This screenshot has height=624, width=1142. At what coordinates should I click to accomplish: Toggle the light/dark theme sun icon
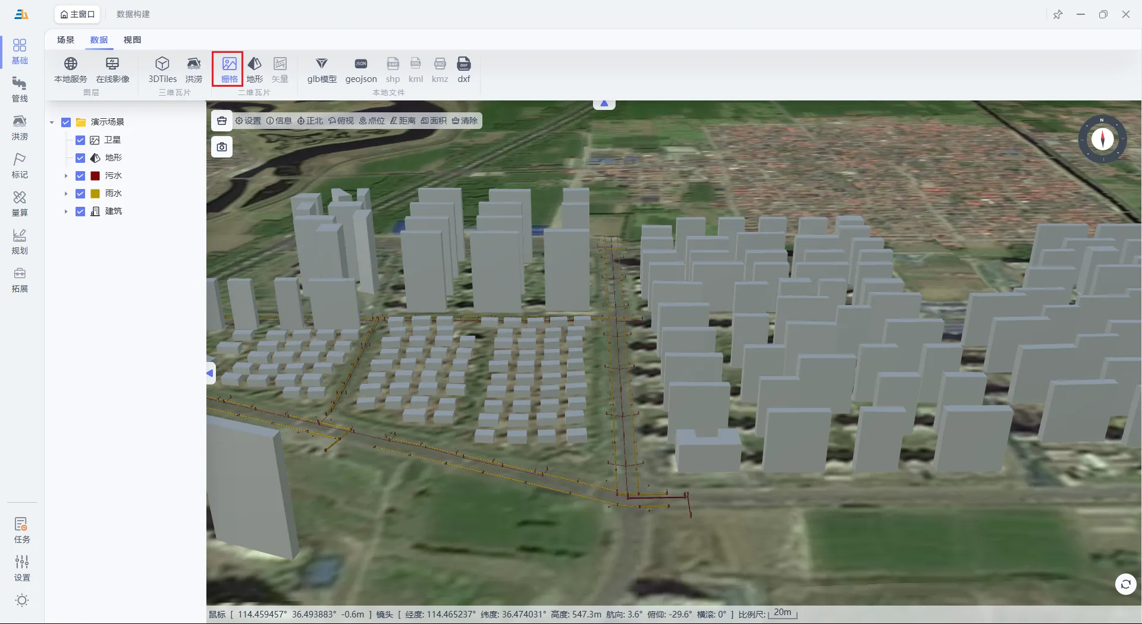pyautogui.click(x=22, y=600)
